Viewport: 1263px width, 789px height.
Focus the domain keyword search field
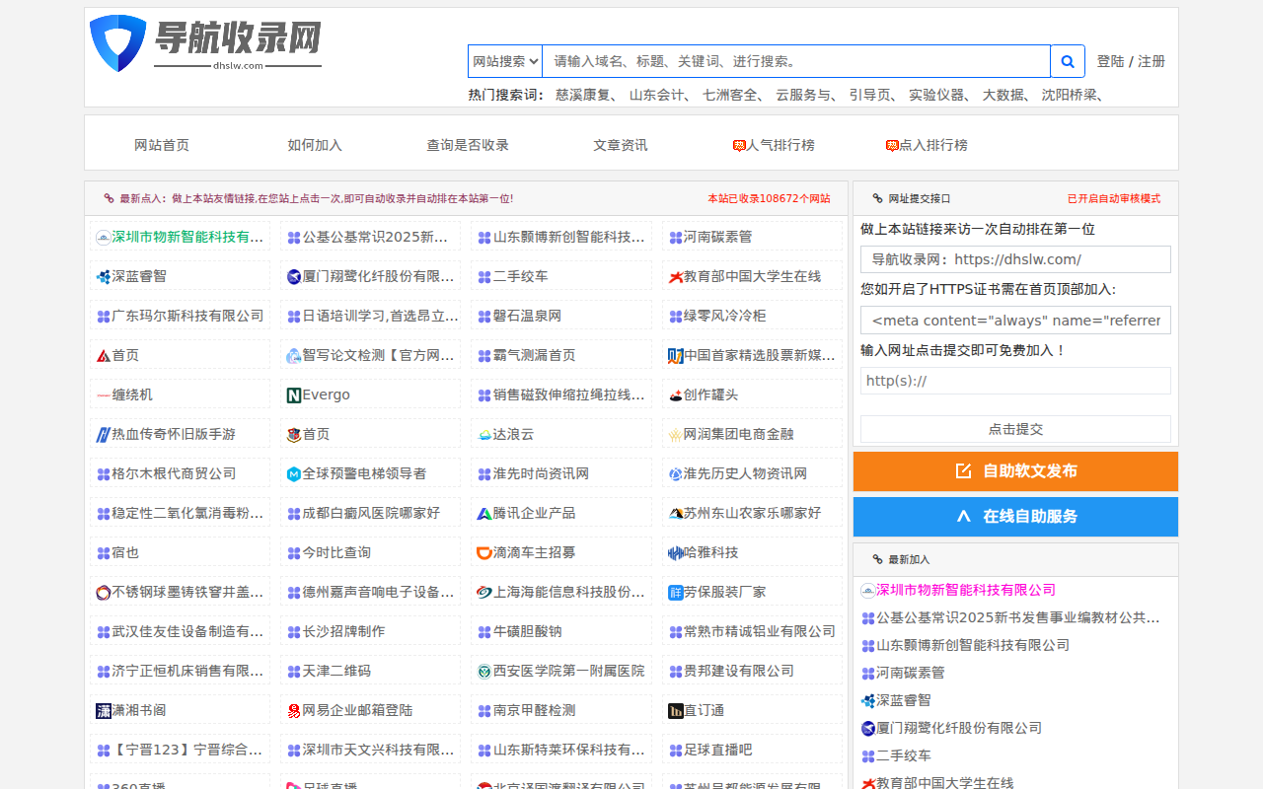[x=796, y=61]
